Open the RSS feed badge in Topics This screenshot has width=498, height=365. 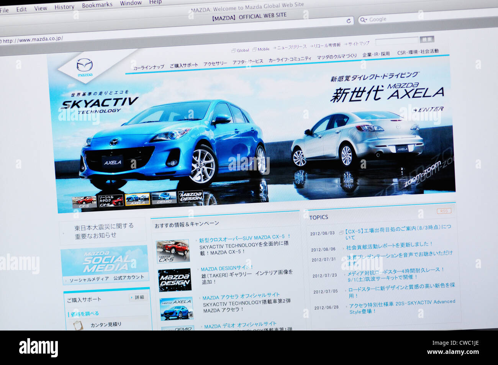(444, 211)
